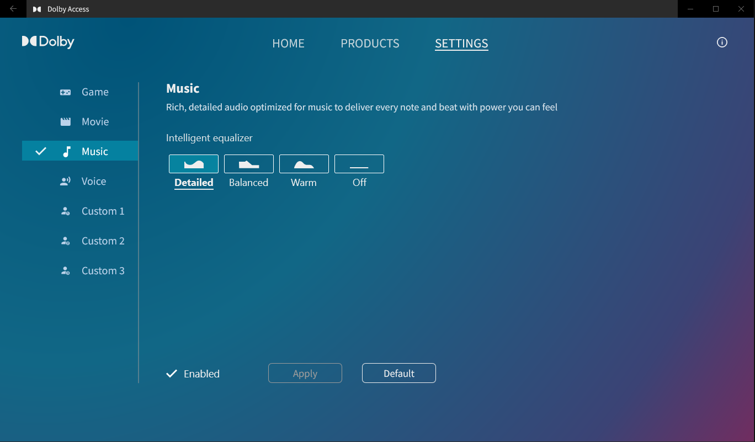The width and height of the screenshot is (755, 442).
Task: Choose the Warm equalizer curve button
Action: (304, 164)
